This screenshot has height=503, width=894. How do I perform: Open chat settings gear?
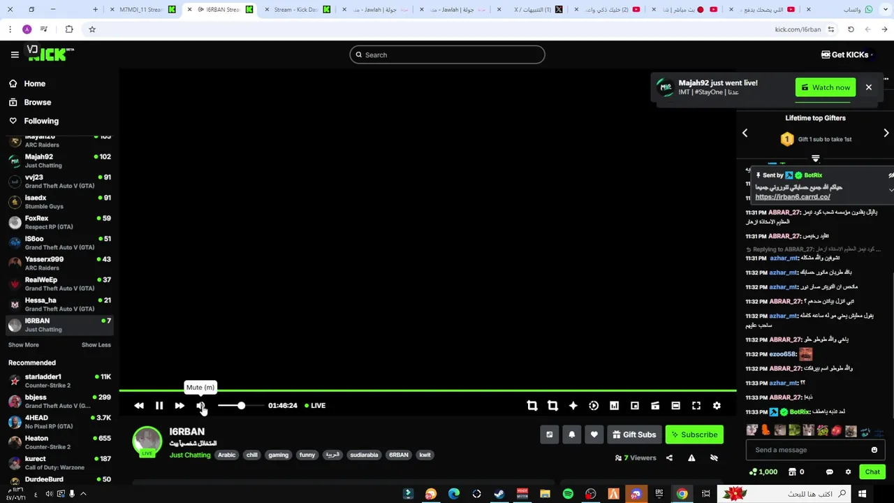pos(849,472)
